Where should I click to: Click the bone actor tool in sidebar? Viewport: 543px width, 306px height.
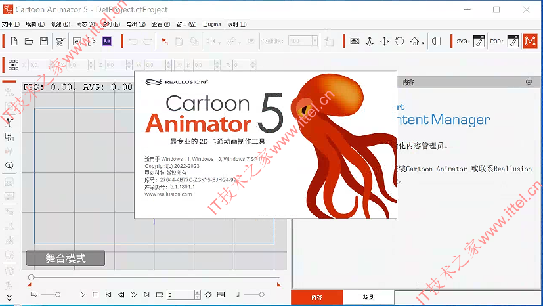pyautogui.click(x=9, y=122)
